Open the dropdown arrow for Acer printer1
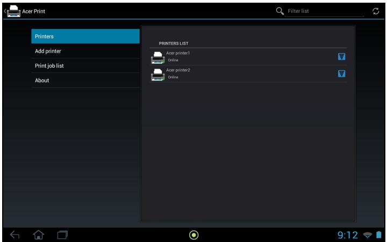 pos(342,57)
